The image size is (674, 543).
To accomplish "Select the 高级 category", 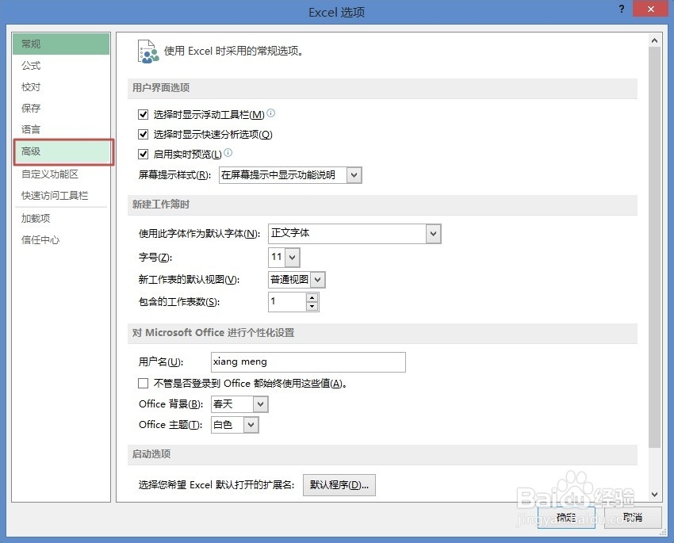I will coord(63,151).
